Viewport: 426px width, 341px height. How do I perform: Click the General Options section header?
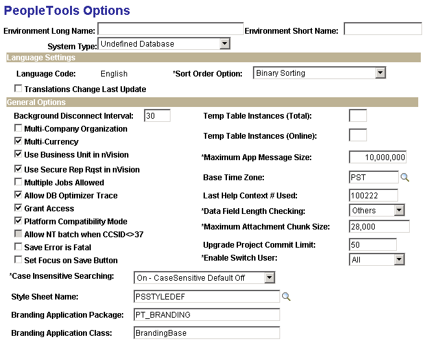212,102
